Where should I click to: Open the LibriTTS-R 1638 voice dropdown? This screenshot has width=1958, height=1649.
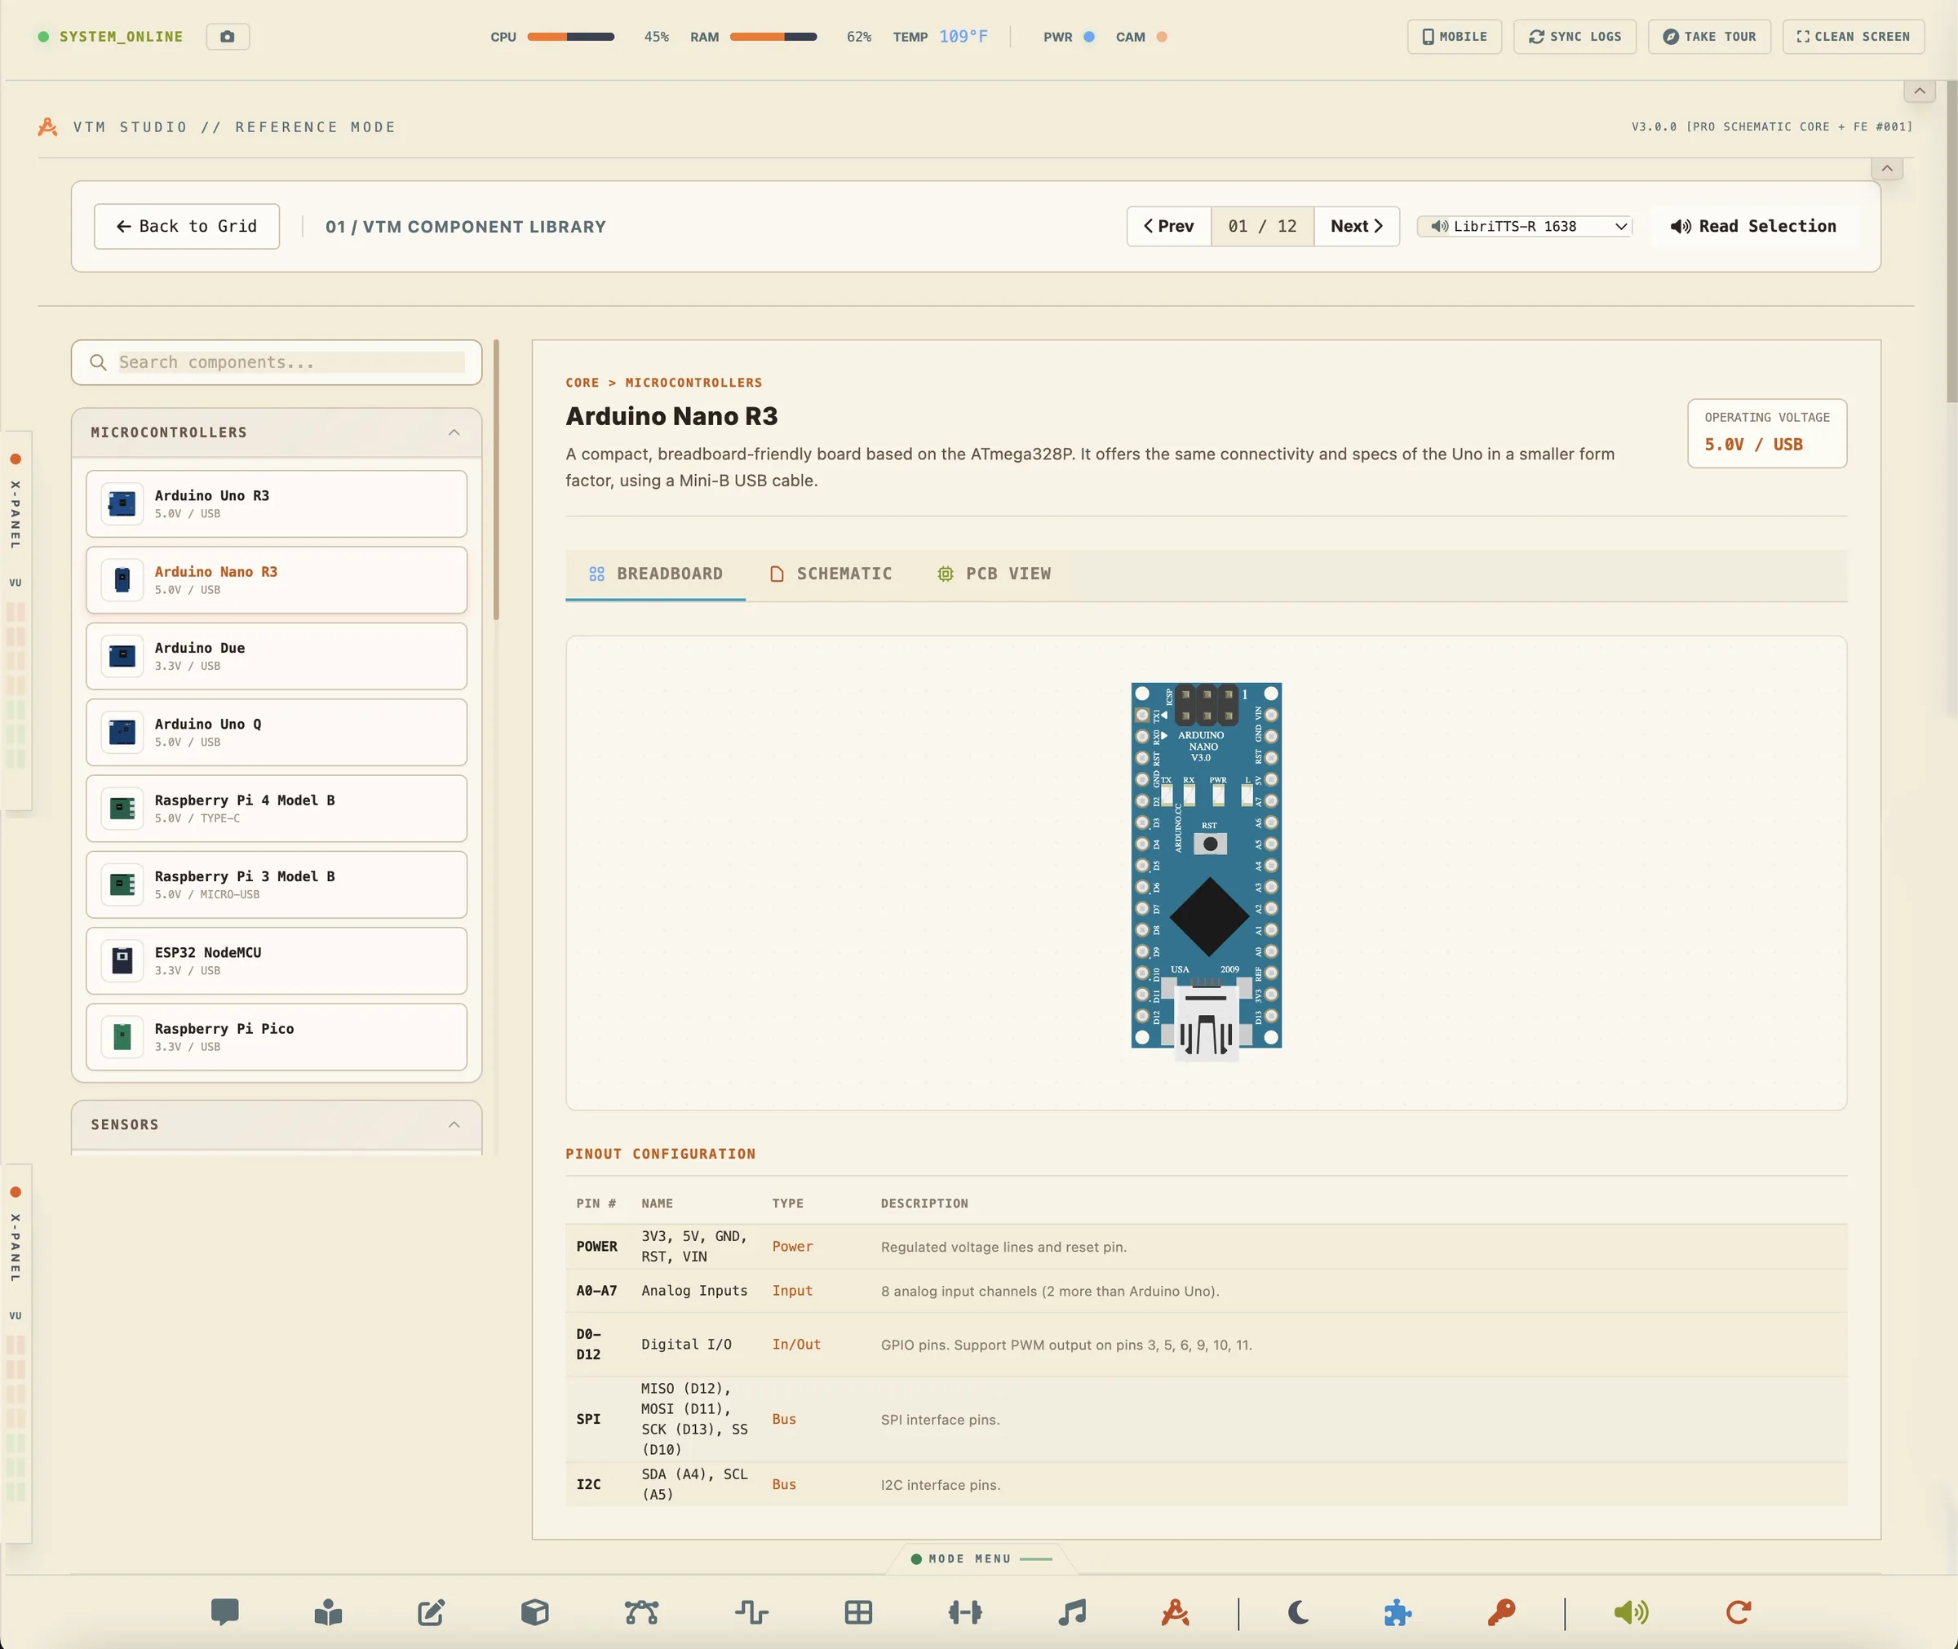(1524, 226)
